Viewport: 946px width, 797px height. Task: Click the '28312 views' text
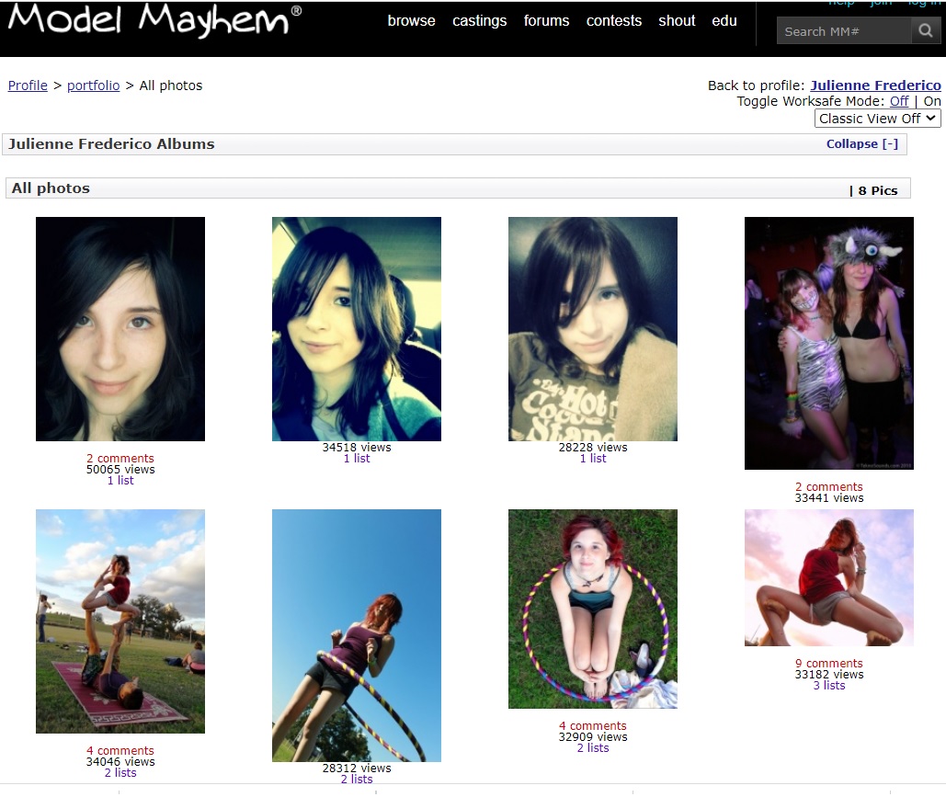[x=357, y=769]
